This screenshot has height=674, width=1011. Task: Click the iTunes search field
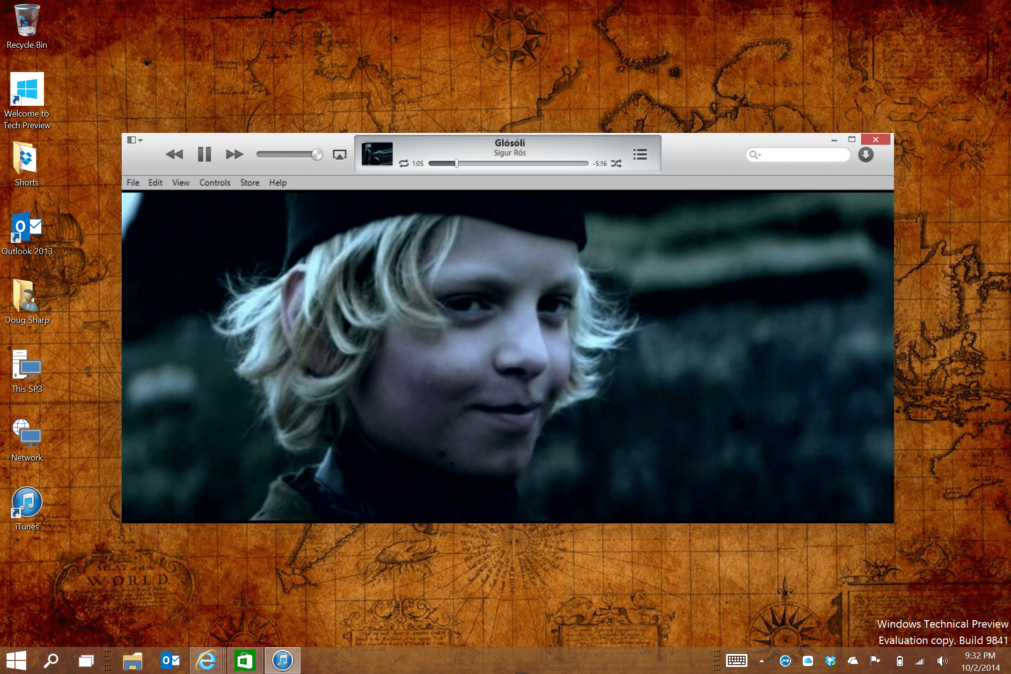(798, 154)
